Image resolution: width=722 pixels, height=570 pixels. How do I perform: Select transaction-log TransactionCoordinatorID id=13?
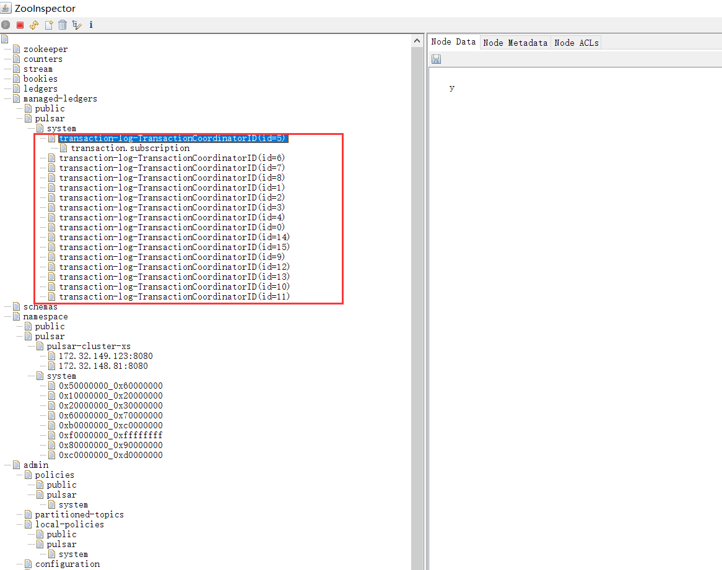point(174,277)
